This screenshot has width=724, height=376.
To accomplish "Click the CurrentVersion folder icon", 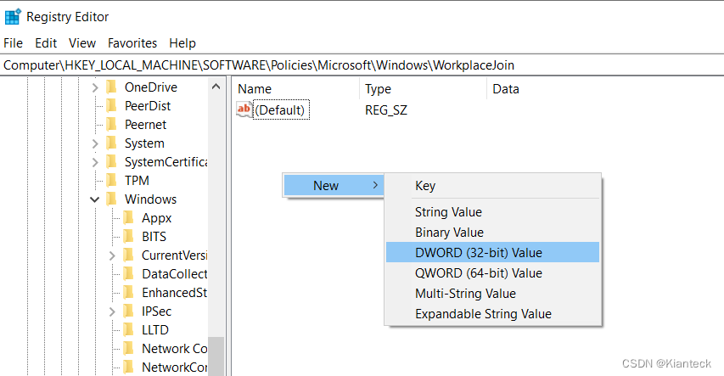I will 128,255.
